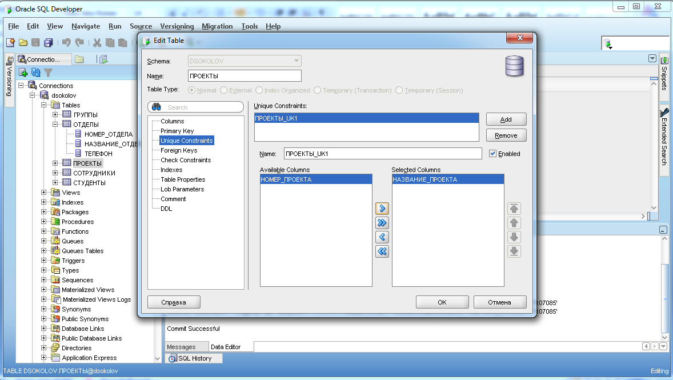Select НОМЕР_ПРОЕКТА in Available Columns
This screenshot has width=673, height=380.
[x=316, y=179]
